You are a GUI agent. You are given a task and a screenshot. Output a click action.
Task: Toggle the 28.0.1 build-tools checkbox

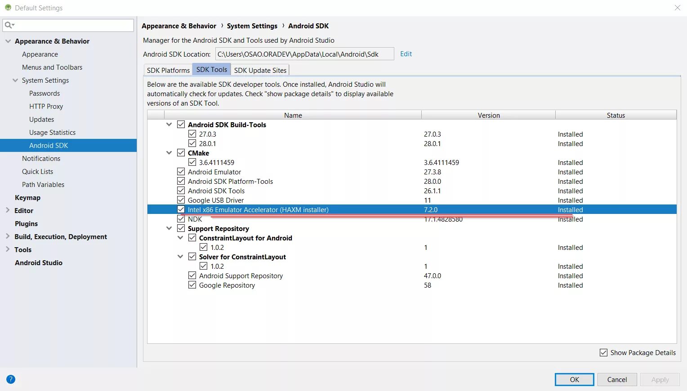pos(192,143)
